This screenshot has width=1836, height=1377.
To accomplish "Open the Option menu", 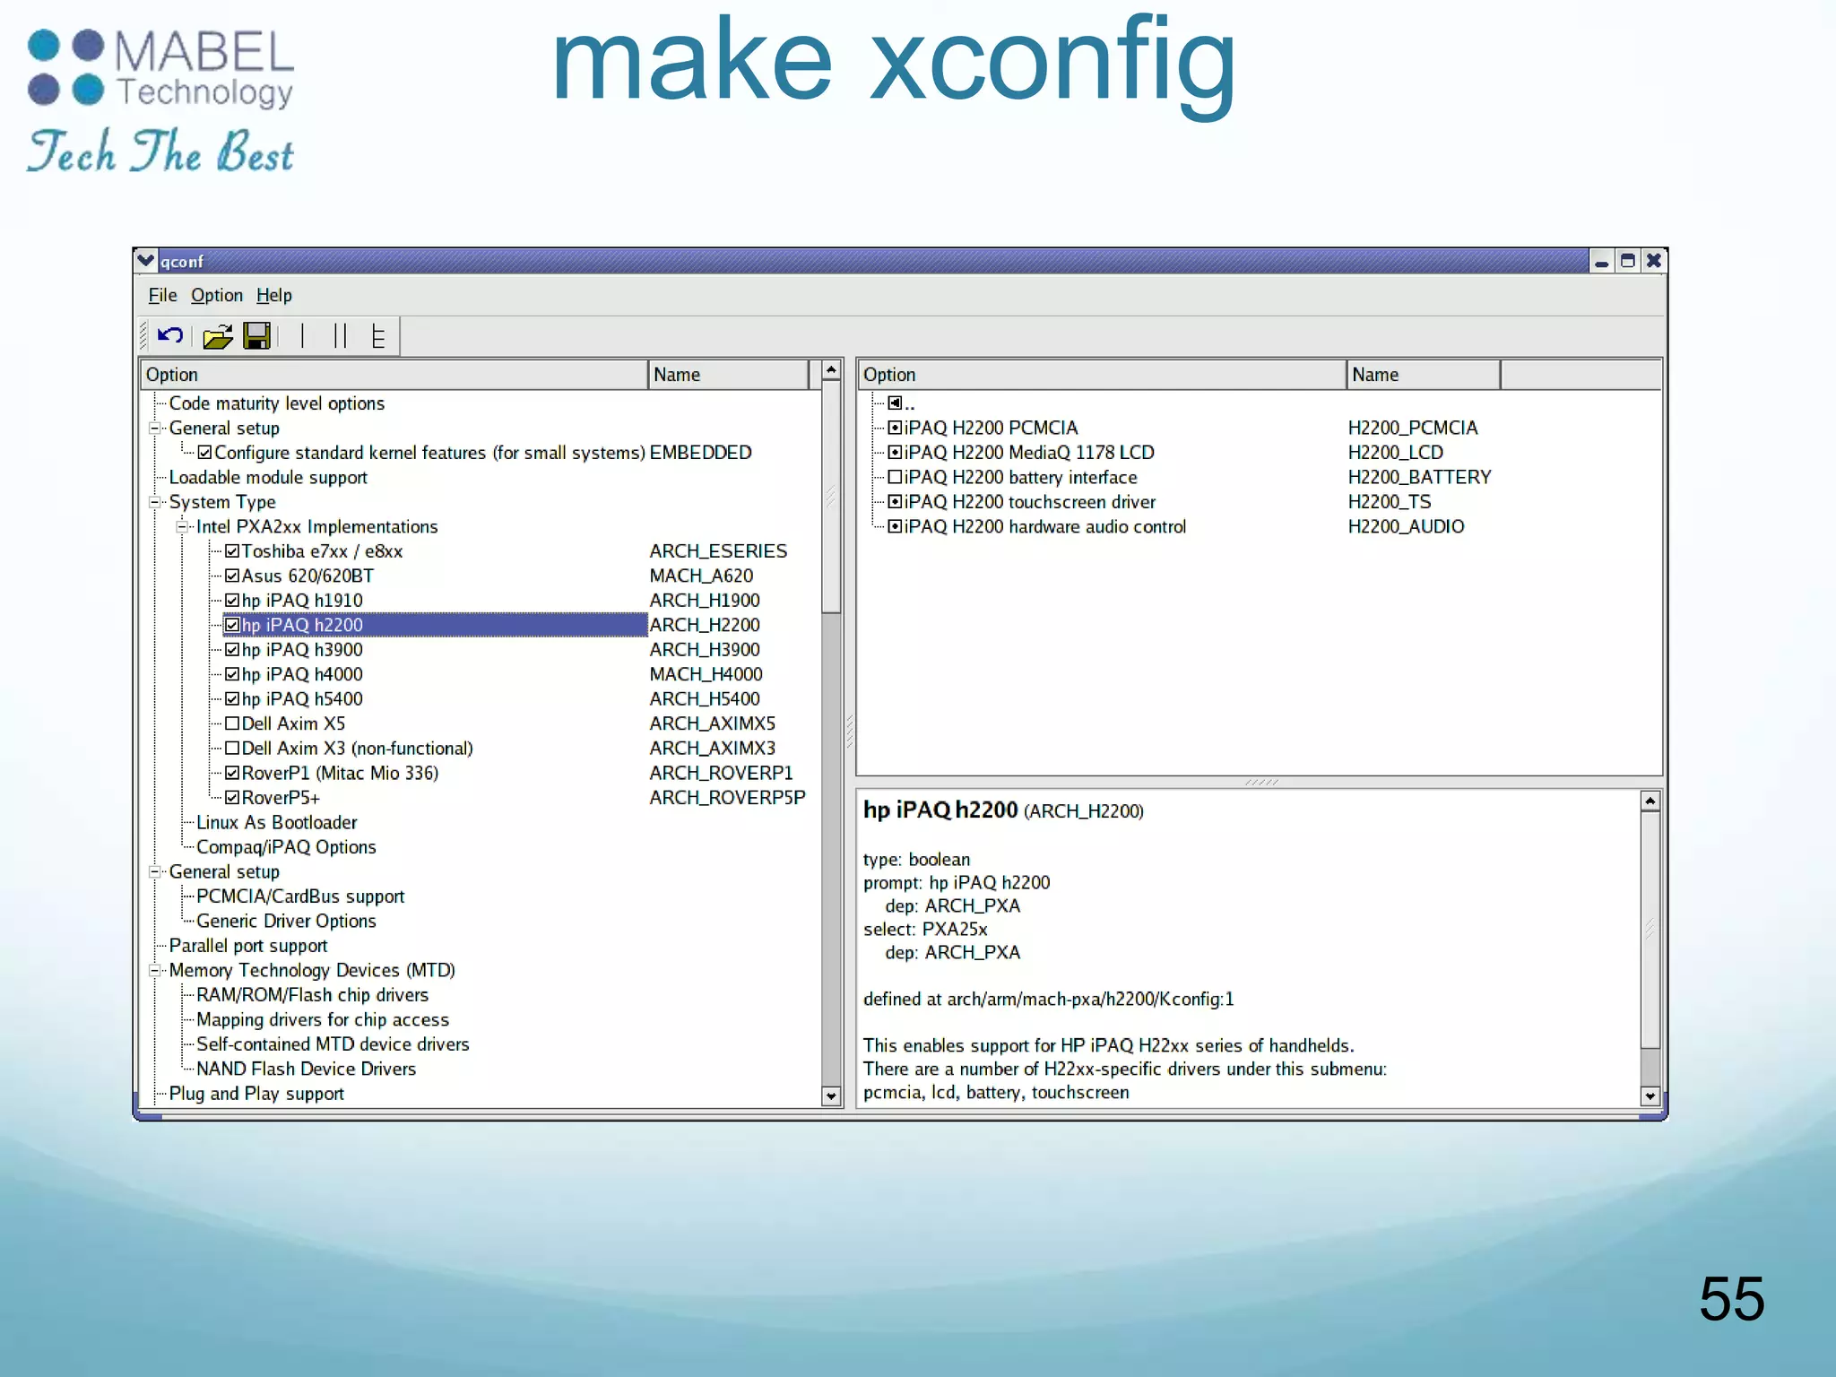I will (217, 295).
